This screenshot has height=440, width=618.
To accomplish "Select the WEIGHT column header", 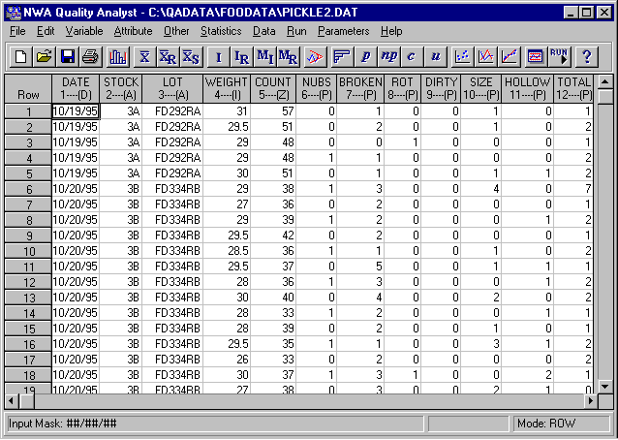I will tap(228, 88).
